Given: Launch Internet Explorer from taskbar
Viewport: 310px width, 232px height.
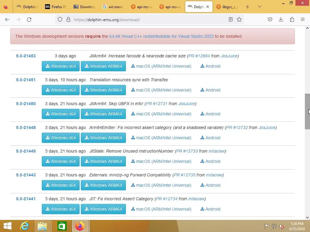Looking at the screenshot, I should 25,226.
